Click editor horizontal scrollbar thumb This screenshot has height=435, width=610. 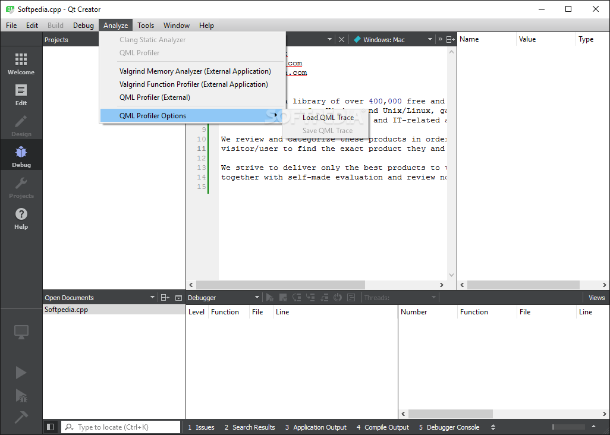click(280, 285)
